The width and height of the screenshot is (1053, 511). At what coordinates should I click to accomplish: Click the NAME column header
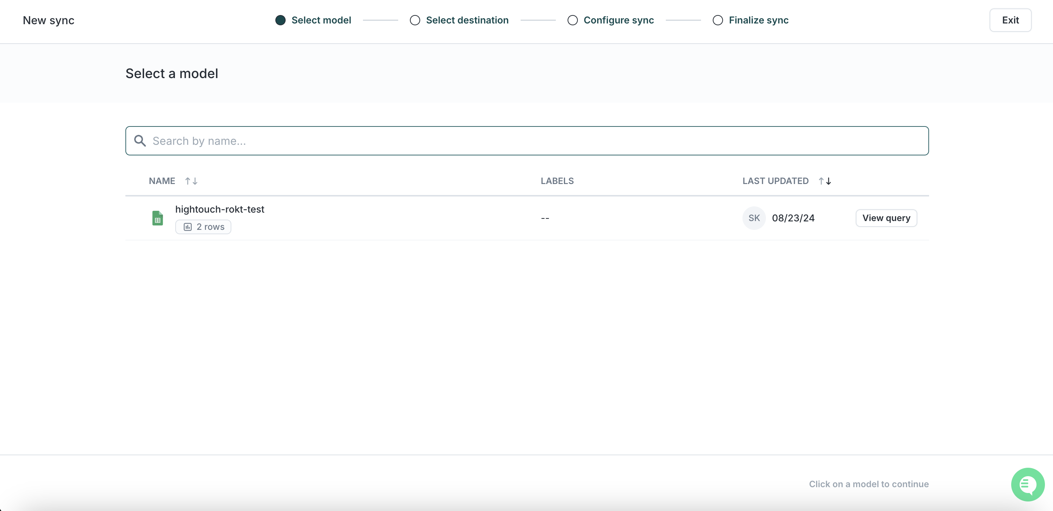(162, 181)
